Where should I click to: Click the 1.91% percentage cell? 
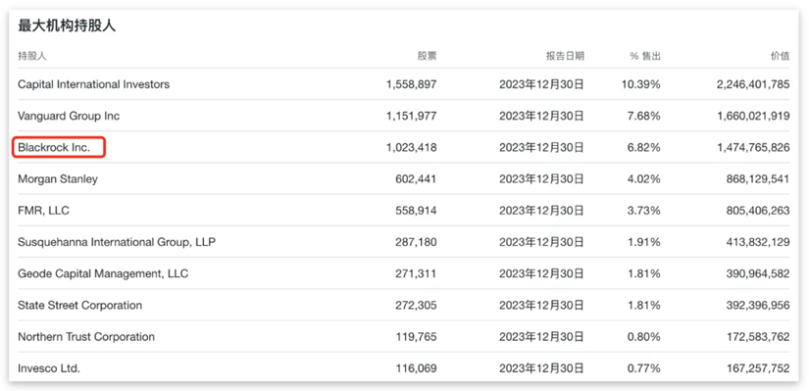tap(644, 242)
